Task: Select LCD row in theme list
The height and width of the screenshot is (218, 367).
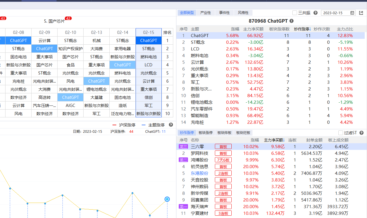Action: [271, 49]
